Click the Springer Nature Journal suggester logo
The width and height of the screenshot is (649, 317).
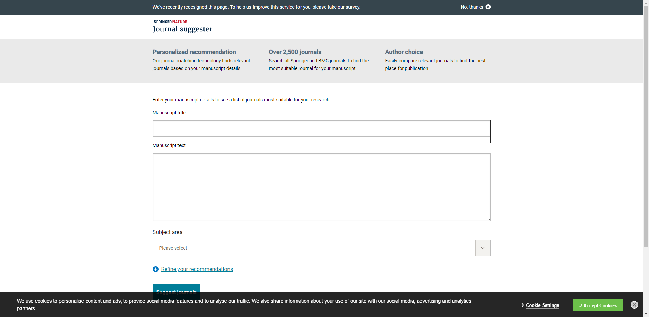[183, 26]
